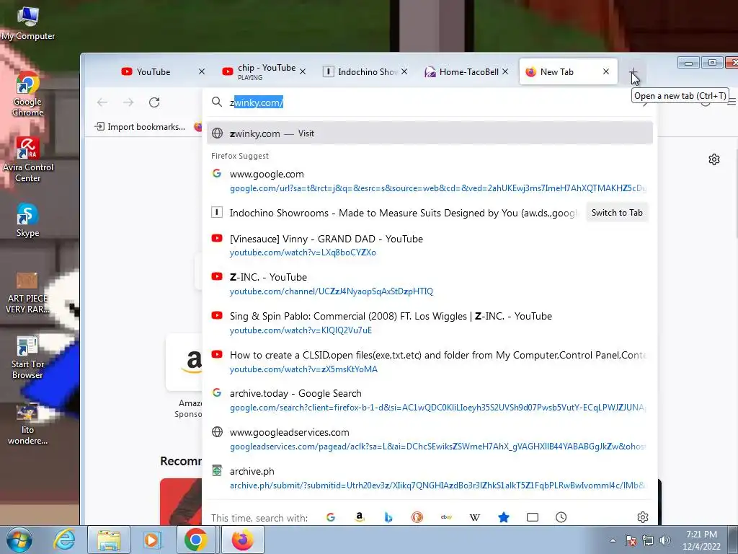
Task: Search with Wikipedia one-off engine icon
Action: 475,517
